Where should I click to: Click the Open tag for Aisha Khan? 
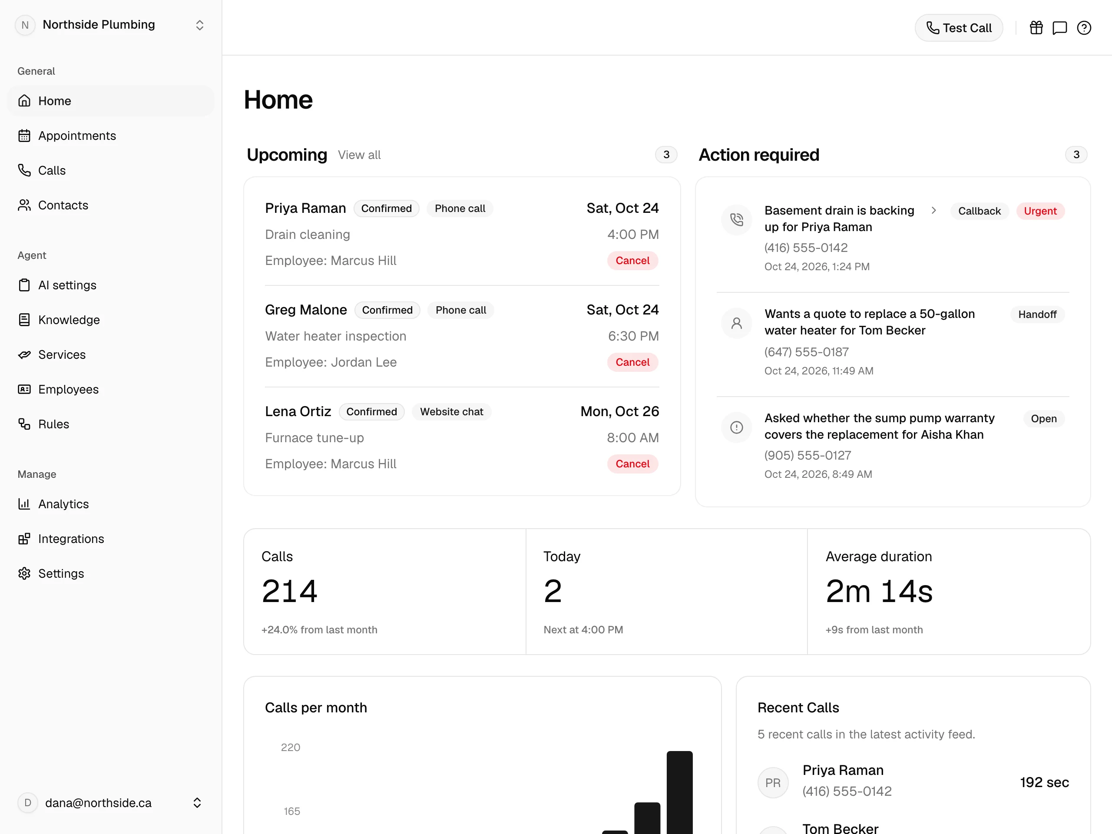(1044, 418)
